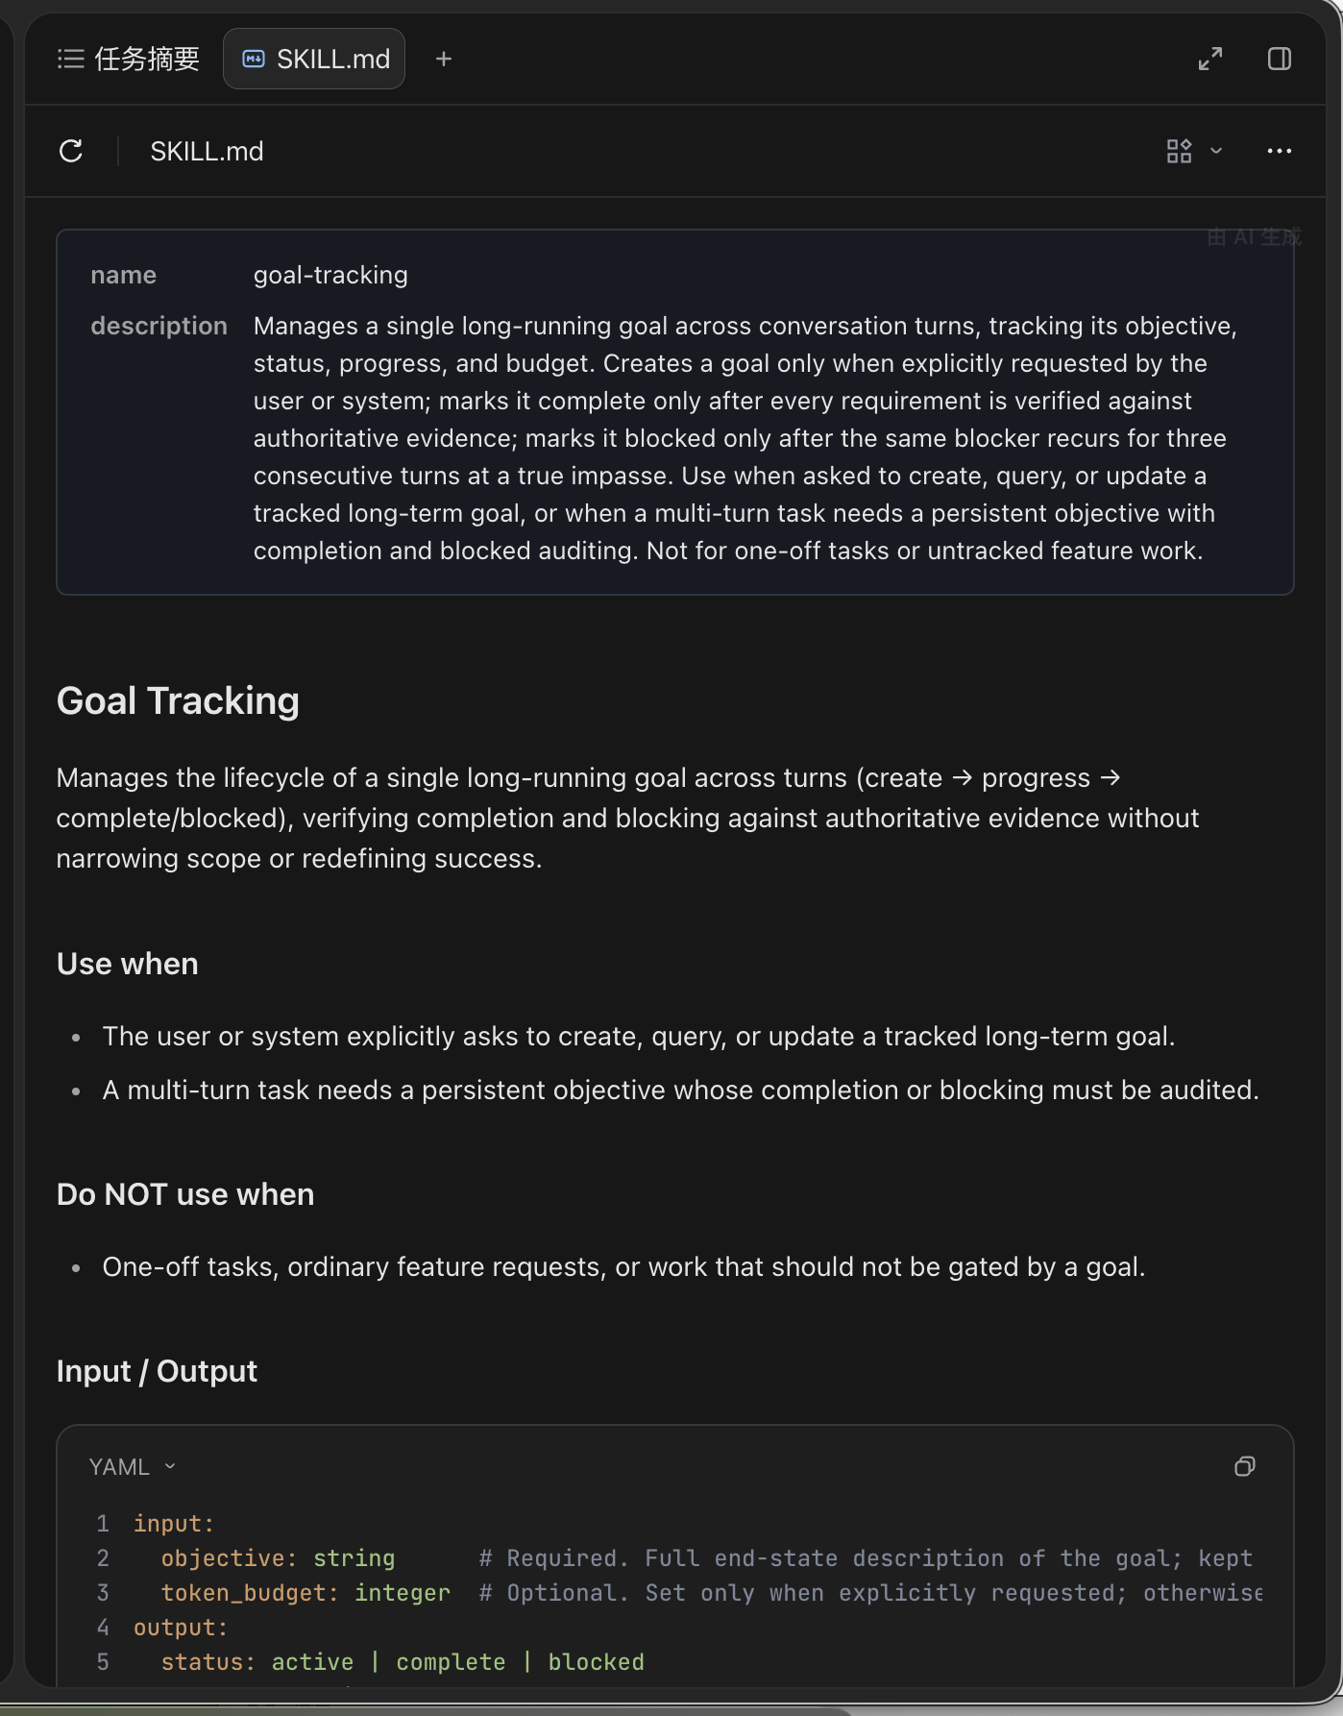The width and height of the screenshot is (1343, 1716).
Task: Click the refresh icon beside SKILL.md
Action: (x=71, y=151)
